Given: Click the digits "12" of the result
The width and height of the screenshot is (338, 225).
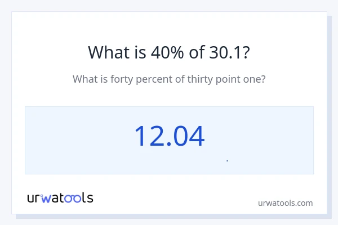Looking at the screenshot, I should point(148,136).
